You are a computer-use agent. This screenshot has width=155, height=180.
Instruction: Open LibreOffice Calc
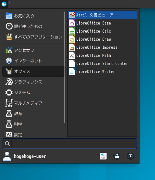pos(102,31)
